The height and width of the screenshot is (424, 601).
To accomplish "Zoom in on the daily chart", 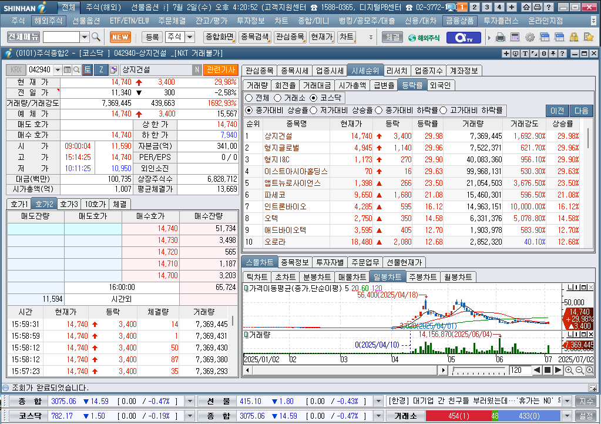I will click(x=569, y=370).
